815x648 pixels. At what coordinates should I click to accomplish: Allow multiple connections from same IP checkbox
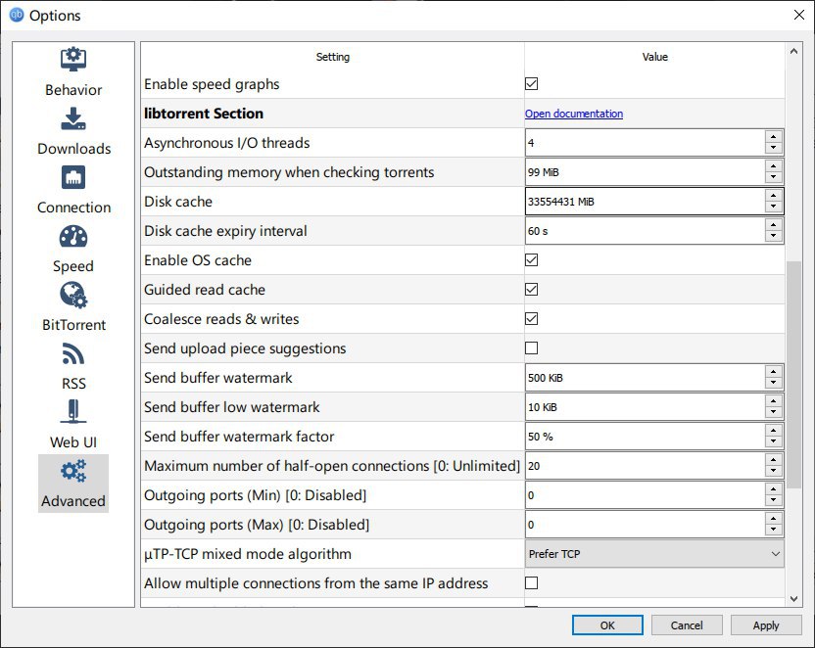click(531, 583)
